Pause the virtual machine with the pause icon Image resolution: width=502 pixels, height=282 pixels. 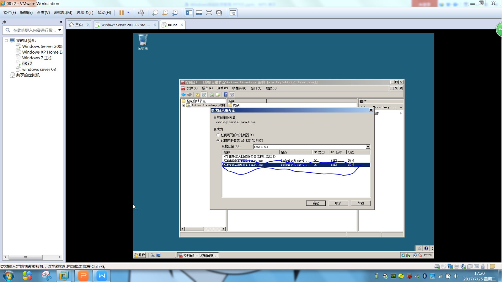pos(121,13)
